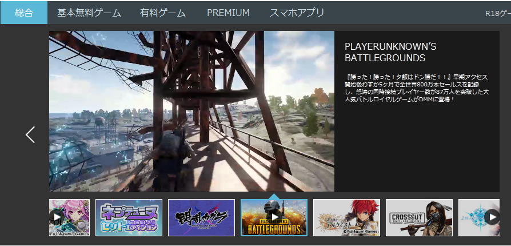Screen dimensions: 511x246
Task: Open the 基本無料ゲーム tab
Action: pos(89,13)
